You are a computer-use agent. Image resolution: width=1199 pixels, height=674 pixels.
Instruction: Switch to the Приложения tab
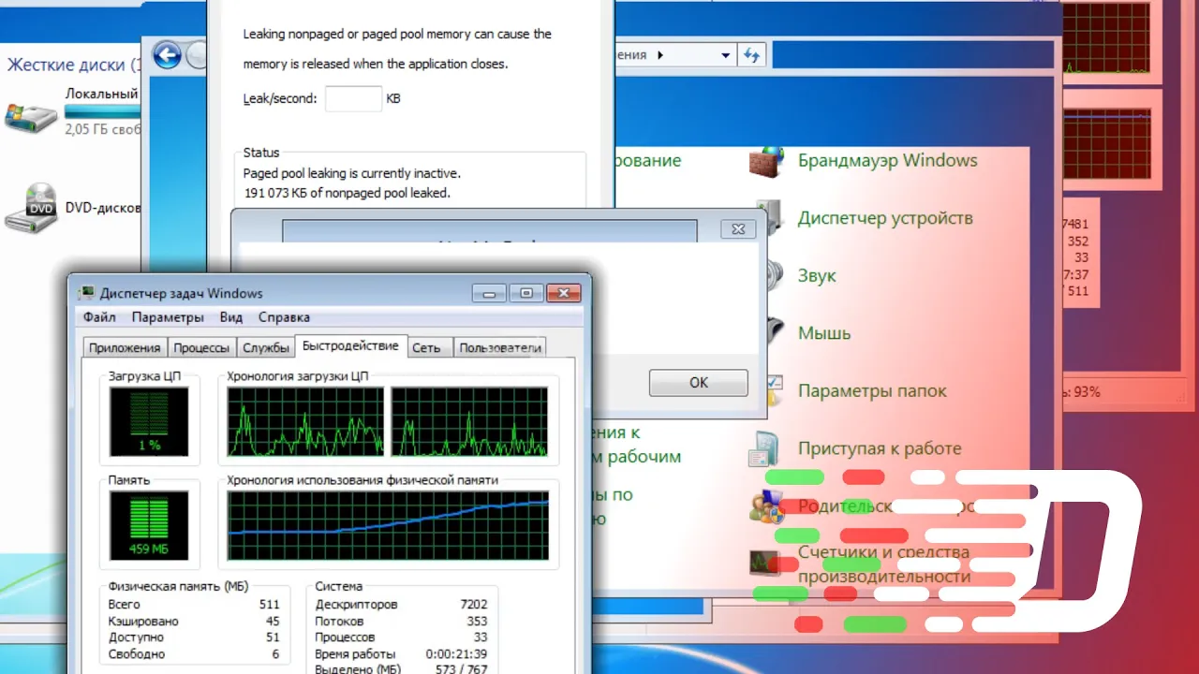pos(125,347)
